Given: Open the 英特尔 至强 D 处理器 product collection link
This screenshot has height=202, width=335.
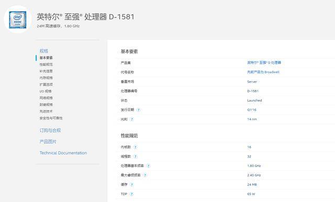Looking at the screenshot, I should (x=264, y=63).
